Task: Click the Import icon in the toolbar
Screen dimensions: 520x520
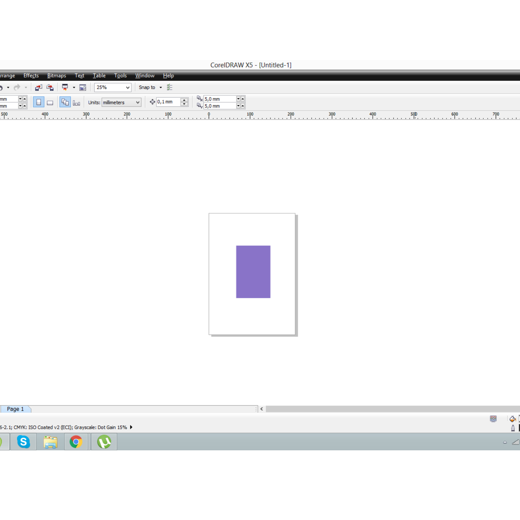Action: coord(38,87)
